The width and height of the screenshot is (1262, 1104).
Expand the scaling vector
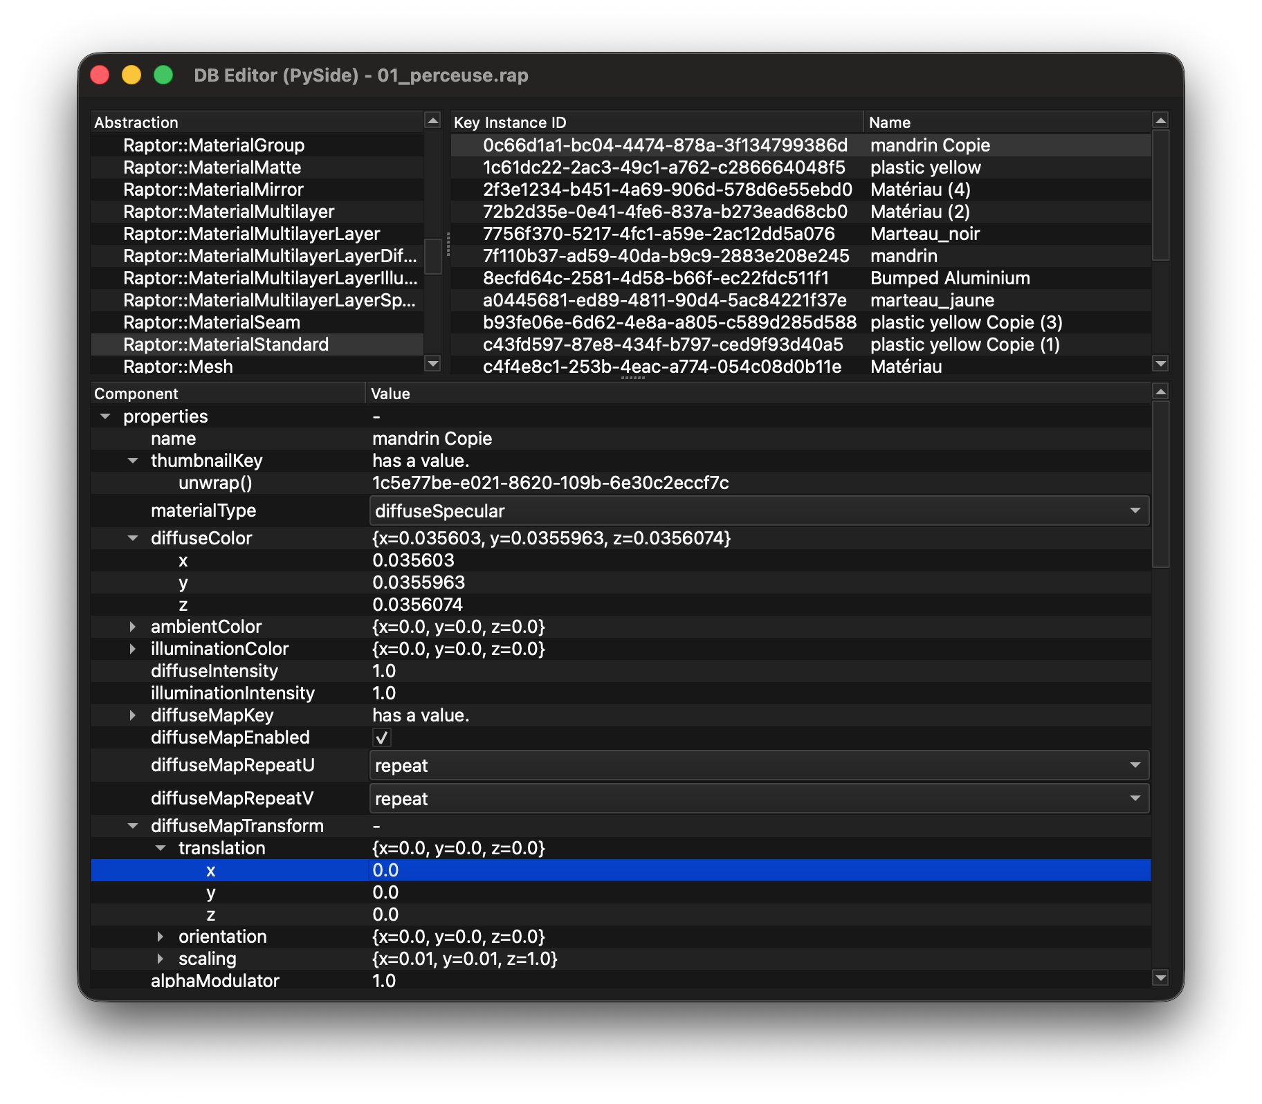161,959
